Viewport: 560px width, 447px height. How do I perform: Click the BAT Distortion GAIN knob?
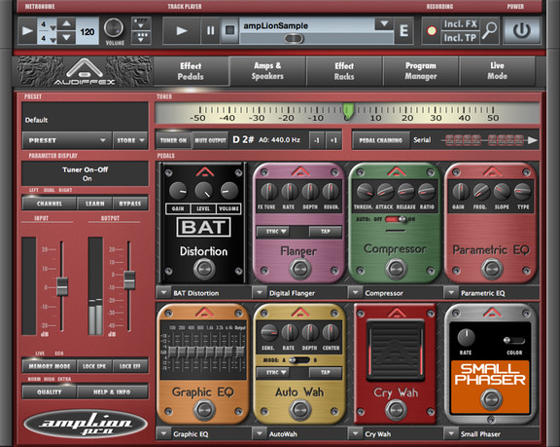(178, 191)
